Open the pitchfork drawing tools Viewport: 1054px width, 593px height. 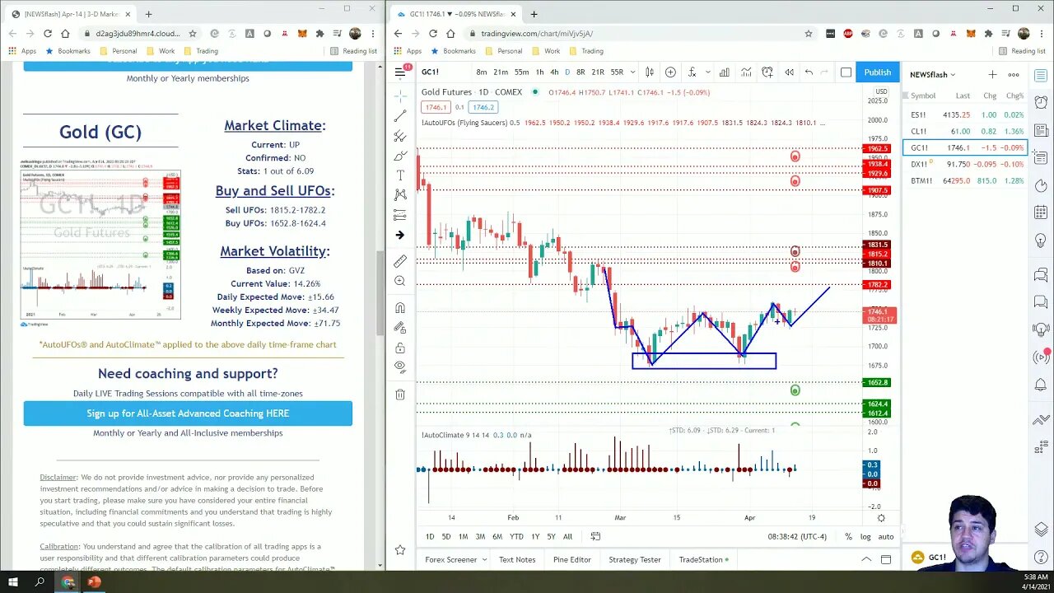point(400,136)
